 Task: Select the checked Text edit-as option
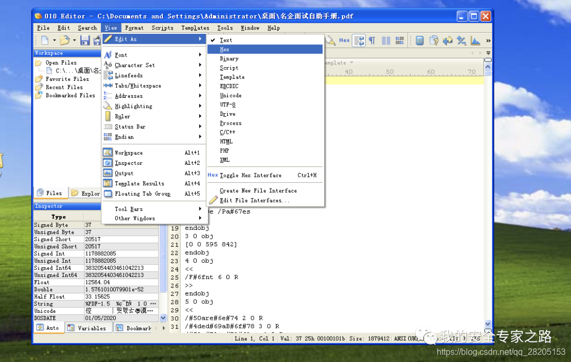(x=265, y=40)
